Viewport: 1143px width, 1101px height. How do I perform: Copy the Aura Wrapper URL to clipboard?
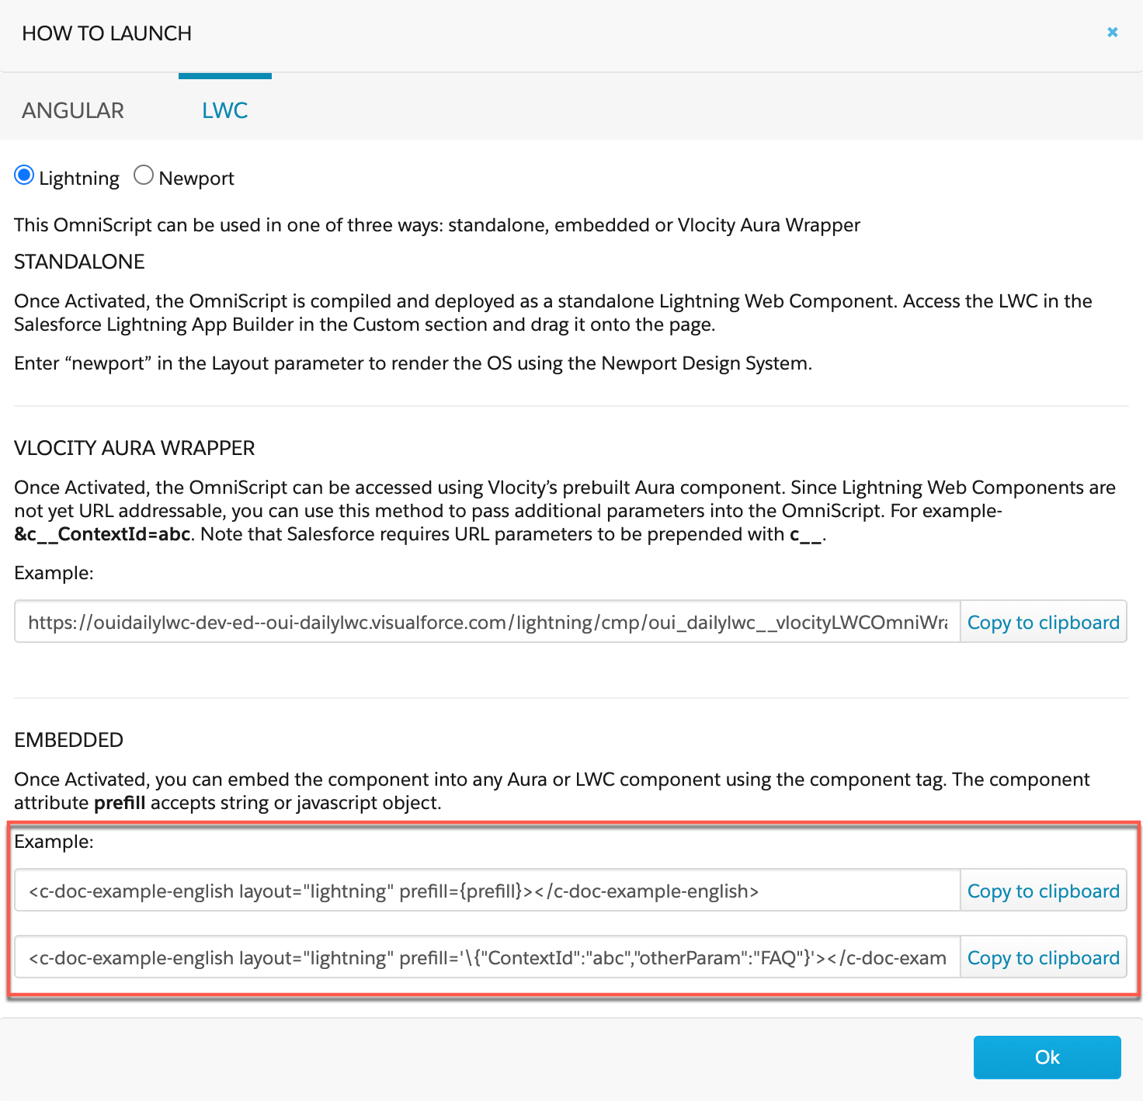[x=1044, y=622]
